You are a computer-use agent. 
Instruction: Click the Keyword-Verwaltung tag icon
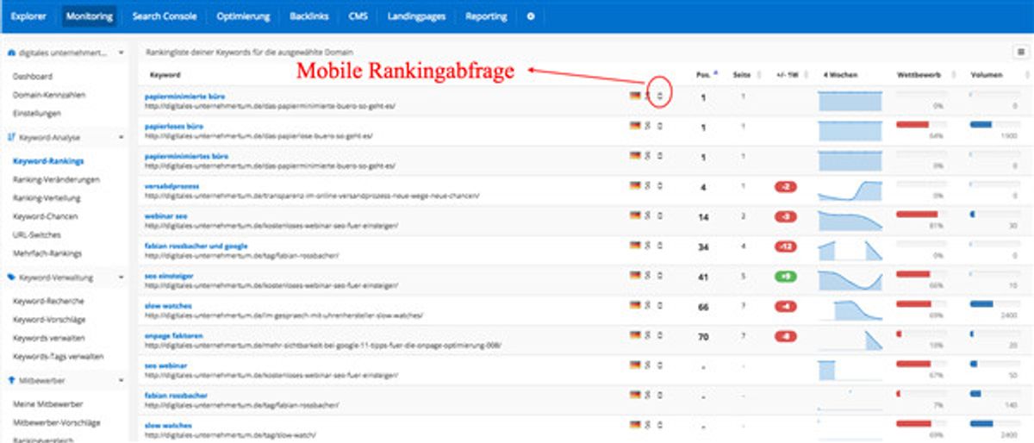click(x=11, y=278)
